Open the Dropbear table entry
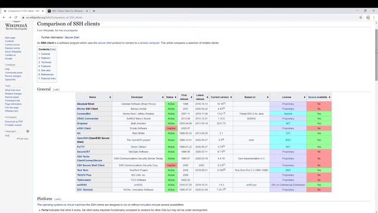378x213 pixels. point(82,124)
